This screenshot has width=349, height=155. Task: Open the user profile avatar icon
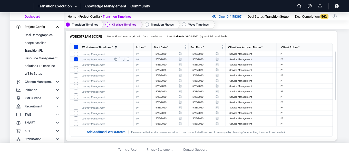click(337, 6)
